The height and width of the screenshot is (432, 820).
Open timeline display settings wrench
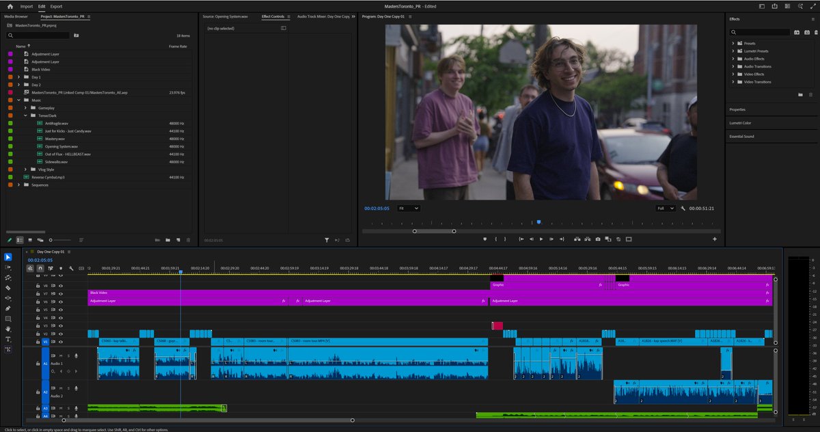click(71, 269)
